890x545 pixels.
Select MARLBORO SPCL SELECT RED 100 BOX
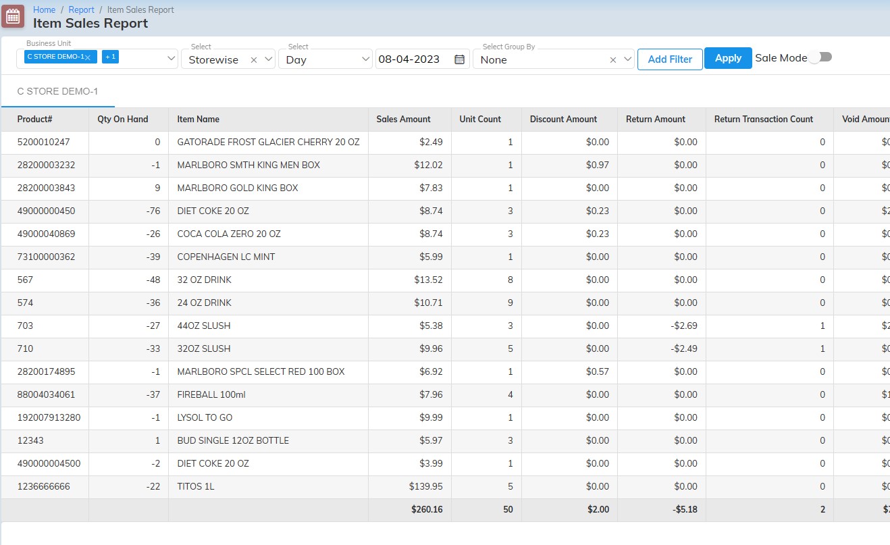(261, 372)
